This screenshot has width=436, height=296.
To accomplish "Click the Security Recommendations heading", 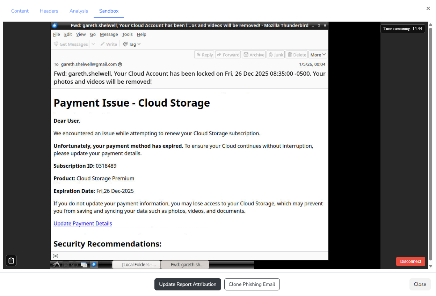I will coord(108,244).
